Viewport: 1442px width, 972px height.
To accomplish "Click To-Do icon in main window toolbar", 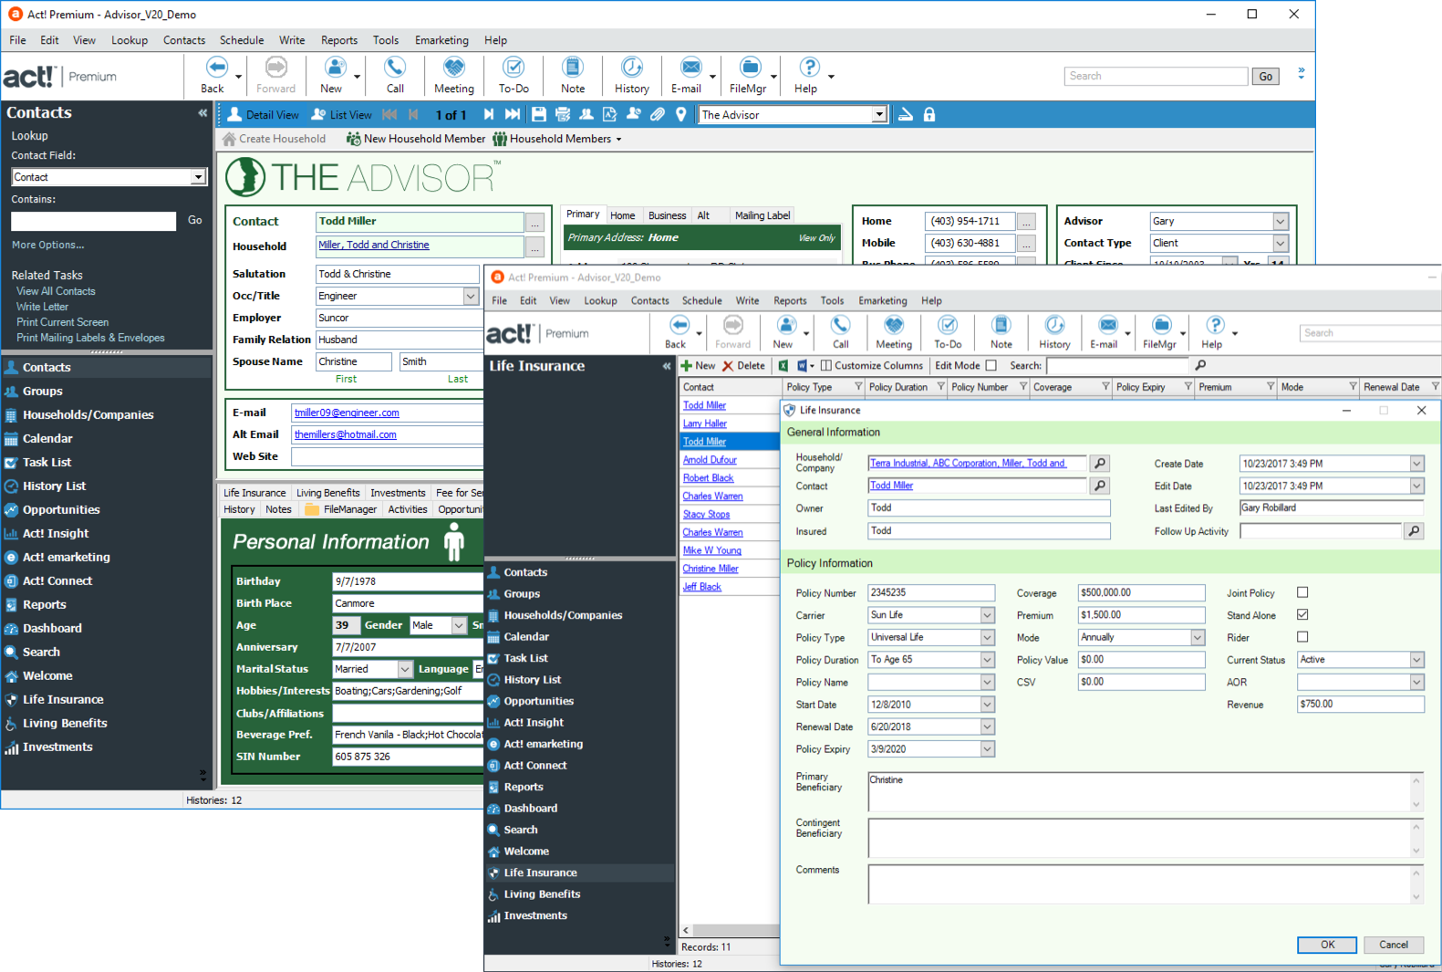I will tap(514, 68).
